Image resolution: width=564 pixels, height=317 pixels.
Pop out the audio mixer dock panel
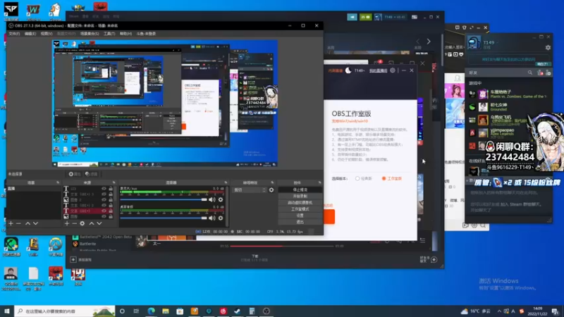pos(226,182)
